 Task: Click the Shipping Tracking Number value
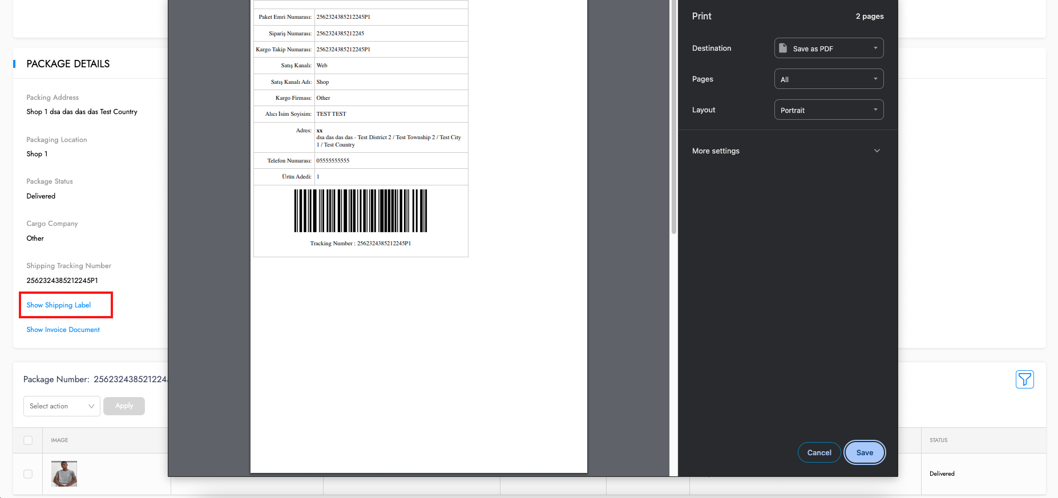tap(62, 281)
